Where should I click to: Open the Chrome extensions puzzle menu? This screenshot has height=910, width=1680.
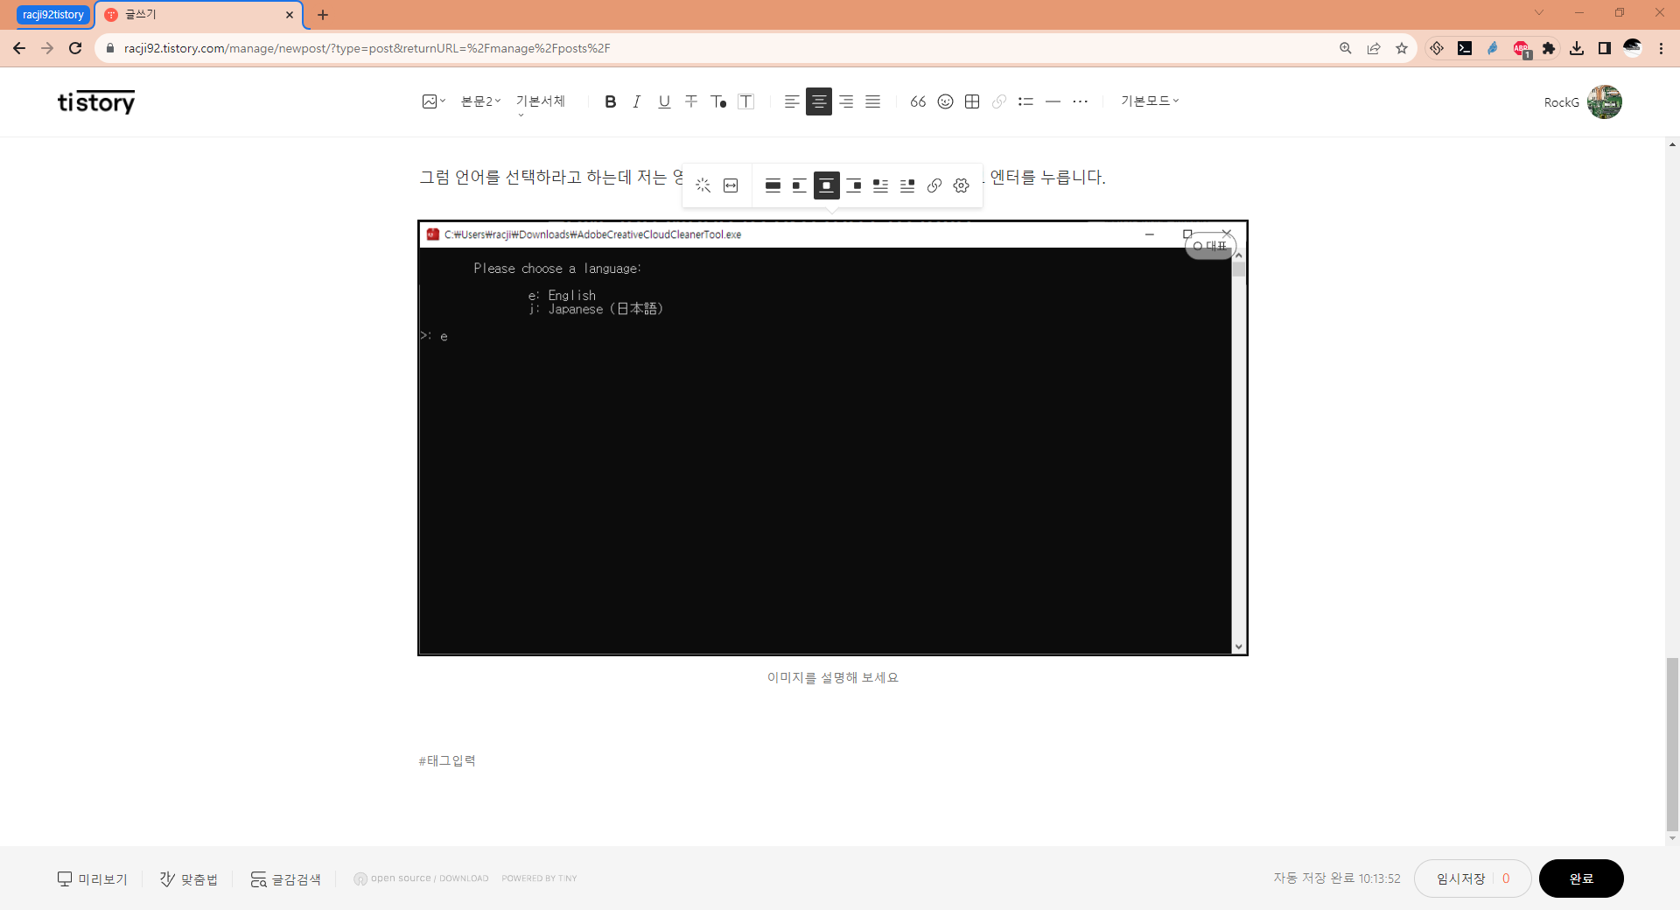pyautogui.click(x=1549, y=48)
